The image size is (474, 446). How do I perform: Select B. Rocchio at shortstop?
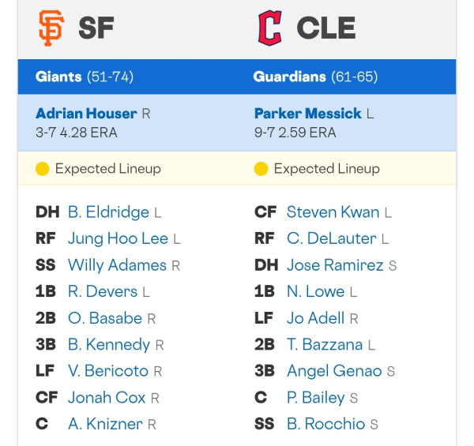325,424
